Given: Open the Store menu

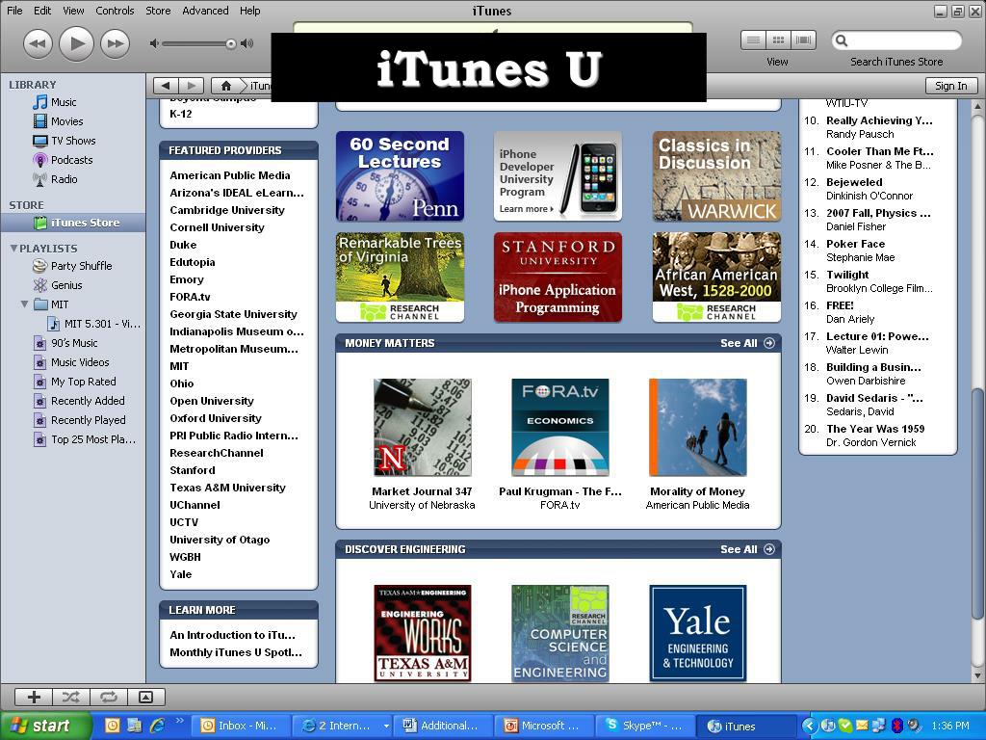Looking at the screenshot, I should [158, 10].
